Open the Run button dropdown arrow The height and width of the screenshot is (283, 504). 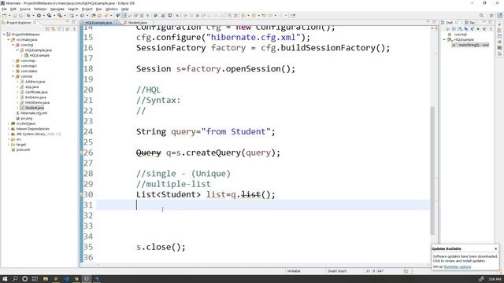point(43,16)
